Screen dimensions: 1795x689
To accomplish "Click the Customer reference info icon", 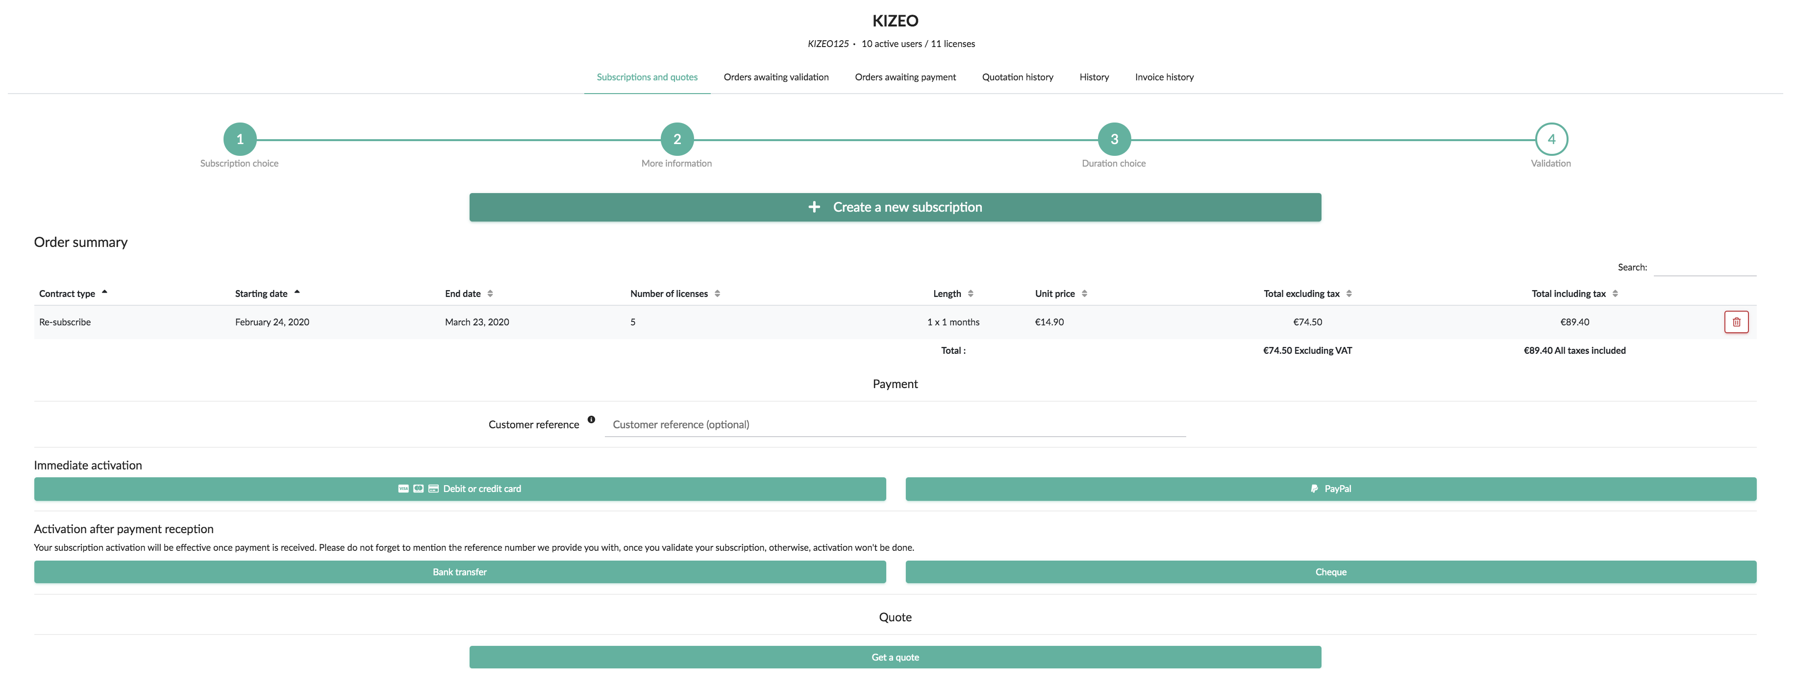I will tap(591, 419).
